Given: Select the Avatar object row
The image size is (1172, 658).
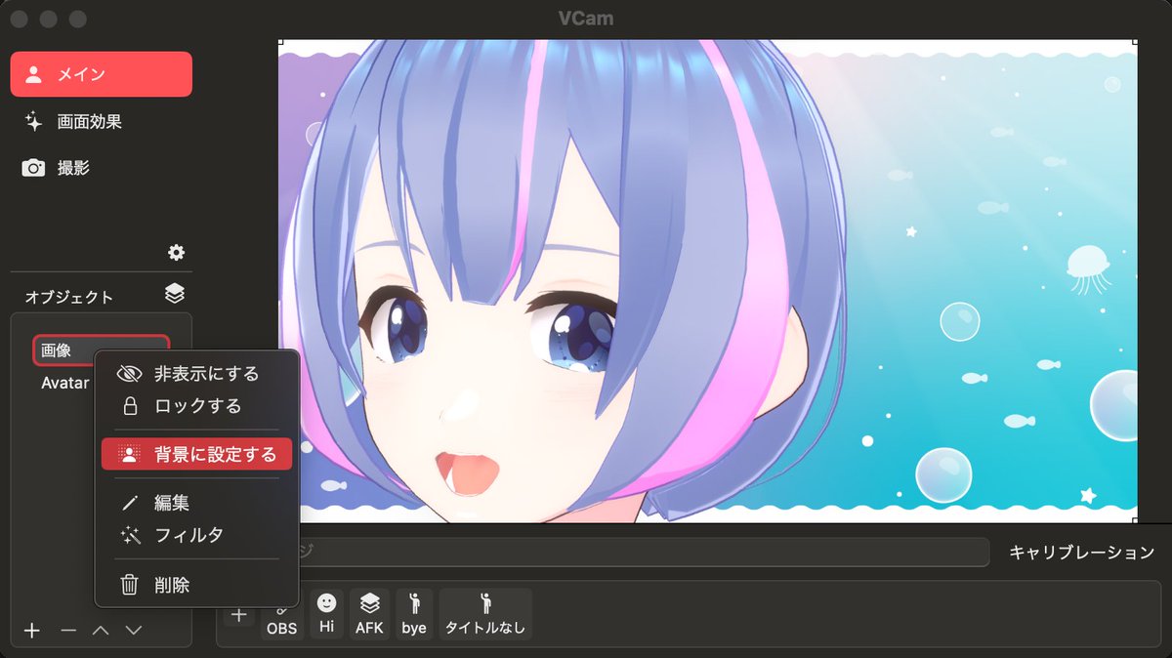Looking at the screenshot, I should point(64,384).
